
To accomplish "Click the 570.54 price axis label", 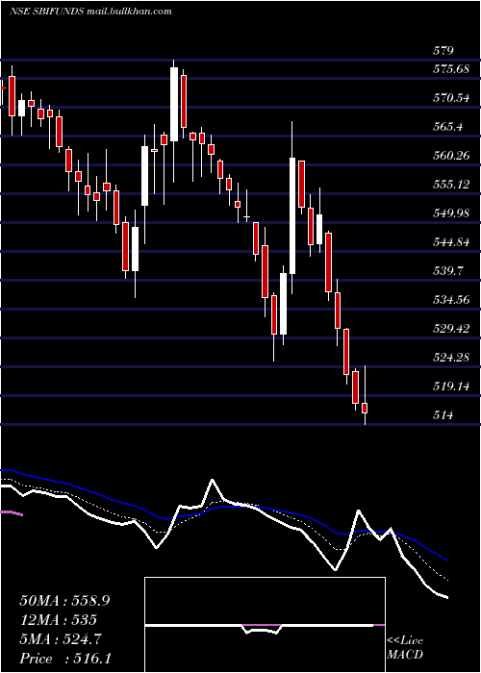I will (451, 98).
